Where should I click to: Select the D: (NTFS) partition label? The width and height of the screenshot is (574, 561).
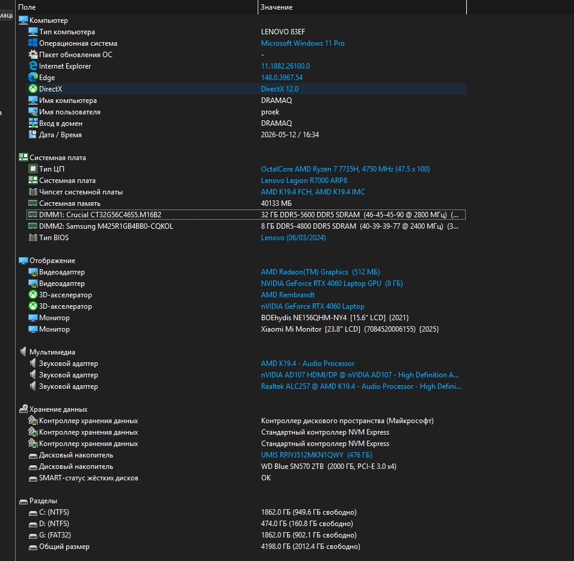[54, 523]
